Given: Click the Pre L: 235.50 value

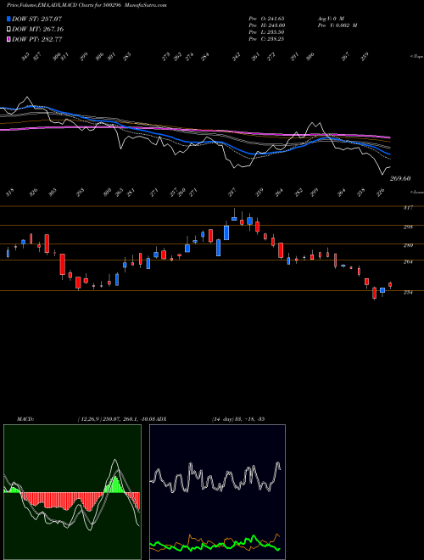Looking at the screenshot, I should [x=266, y=32].
